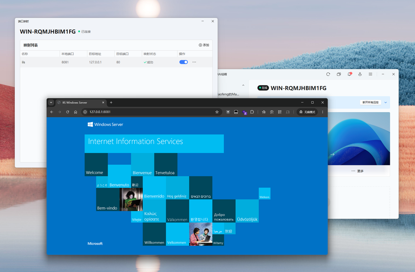The width and height of the screenshot is (415, 272).
Task: Select the aofeng的Ma... device entry
Action: click(x=228, y=94)
